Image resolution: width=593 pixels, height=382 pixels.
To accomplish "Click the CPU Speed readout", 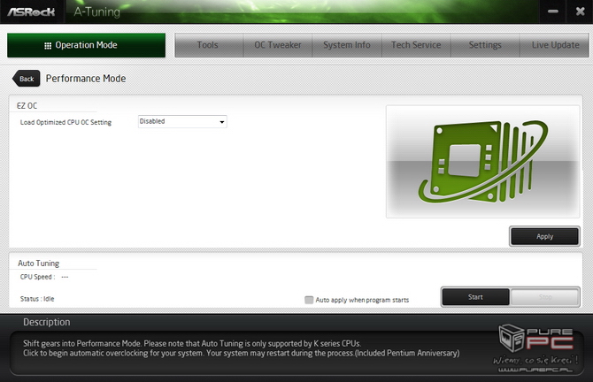I will coord(44,277).
